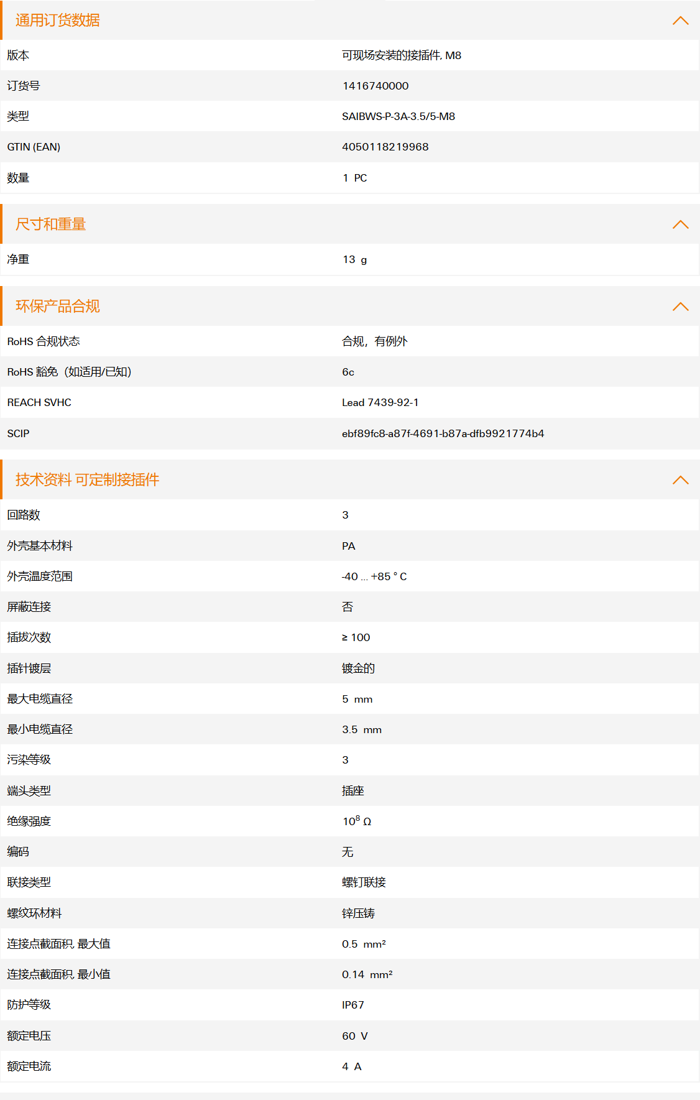Click protection rating value IP67
Image resolution: width=700 pixels, height=1100 pixels.
(x=353, y=1005)
